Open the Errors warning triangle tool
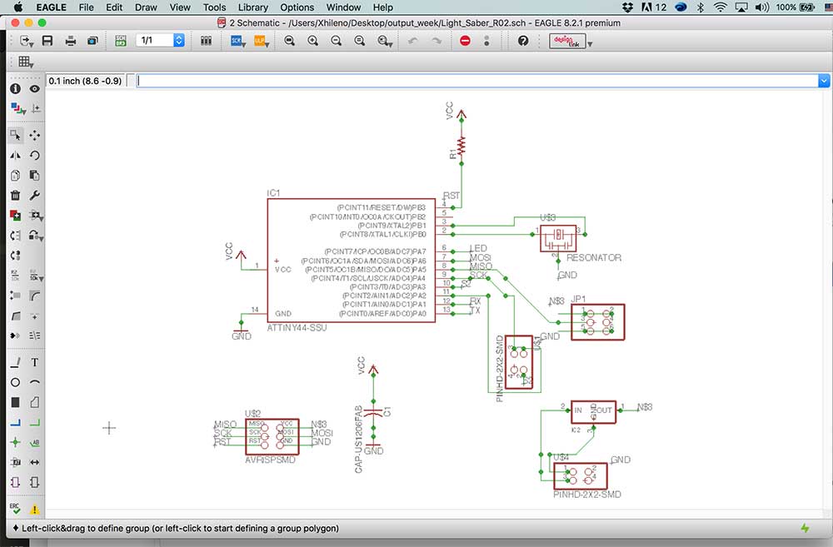The width and height of the screenshot is (833, 547). point(34,509)
